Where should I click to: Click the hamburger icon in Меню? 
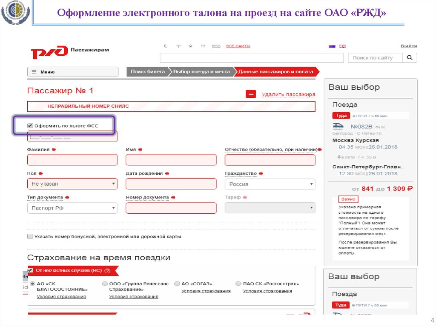click(x=34, y=72)
